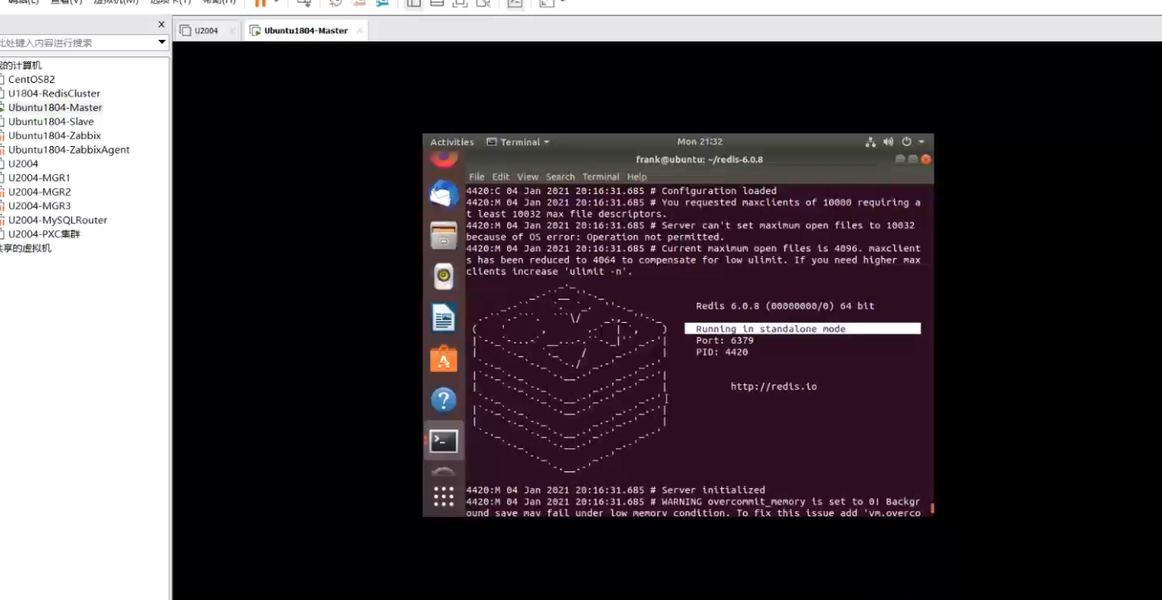This screenshot has height=600, width=1162.
Task: Select Ubuntu1804-Master in the library tree
Action: coord(55,108)
